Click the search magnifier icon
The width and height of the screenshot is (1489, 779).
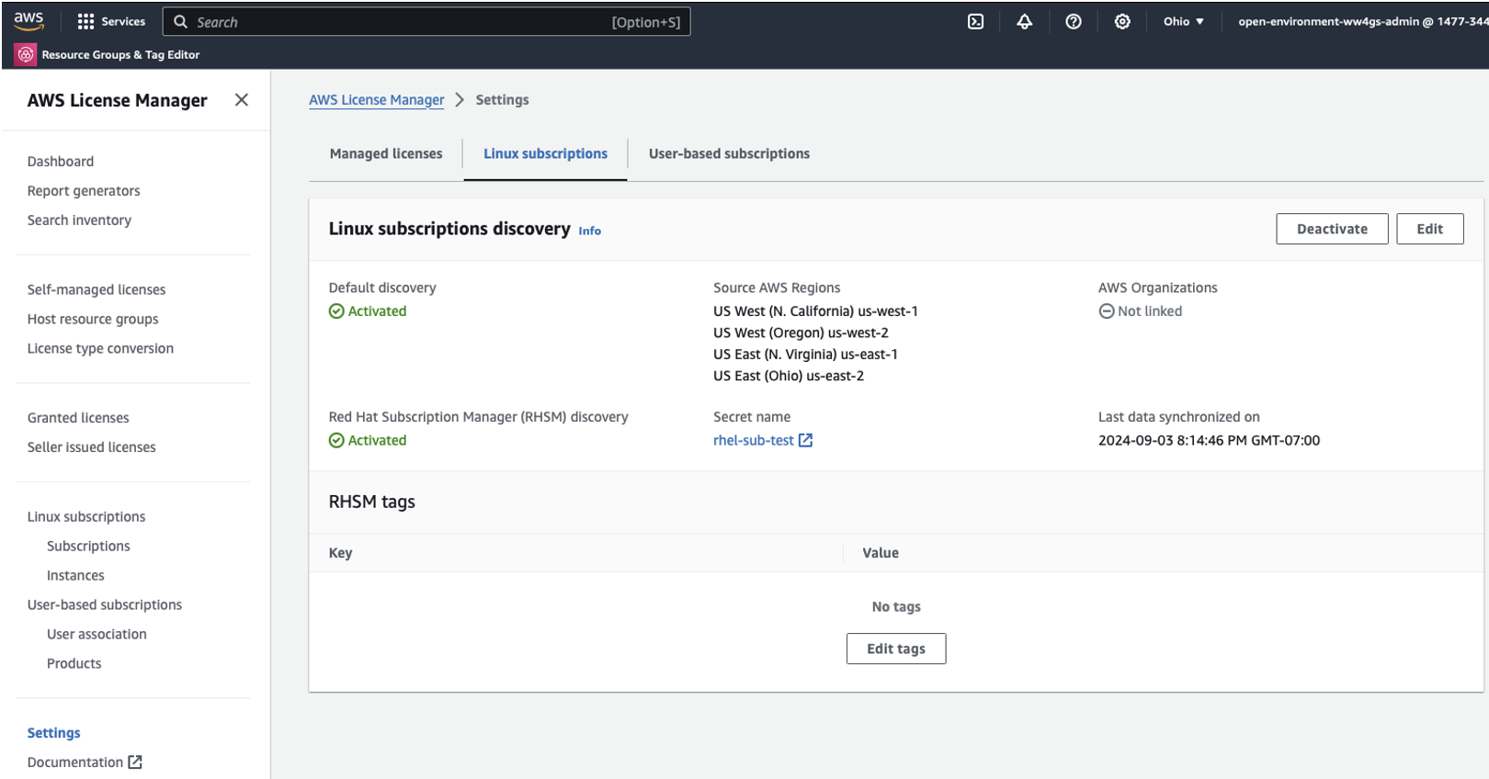click(x=181, y=21)
